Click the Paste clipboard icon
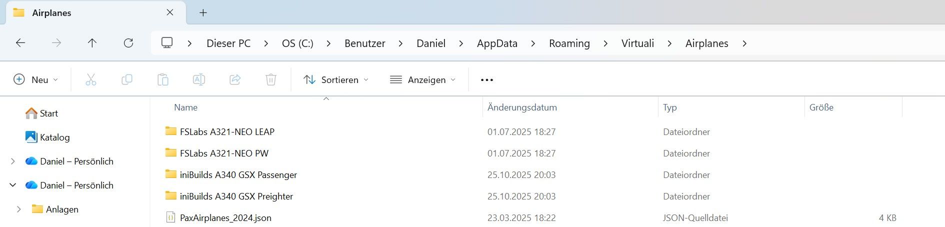 click(x=162, y=79)
